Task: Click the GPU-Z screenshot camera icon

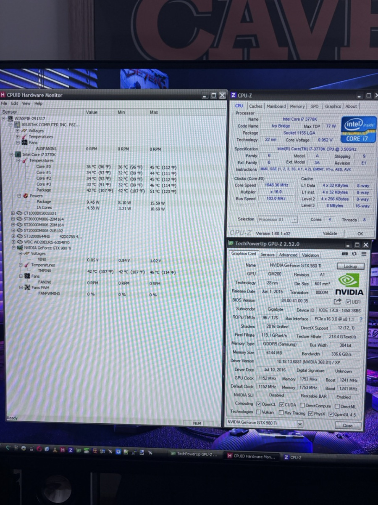Action: [345, 254]
